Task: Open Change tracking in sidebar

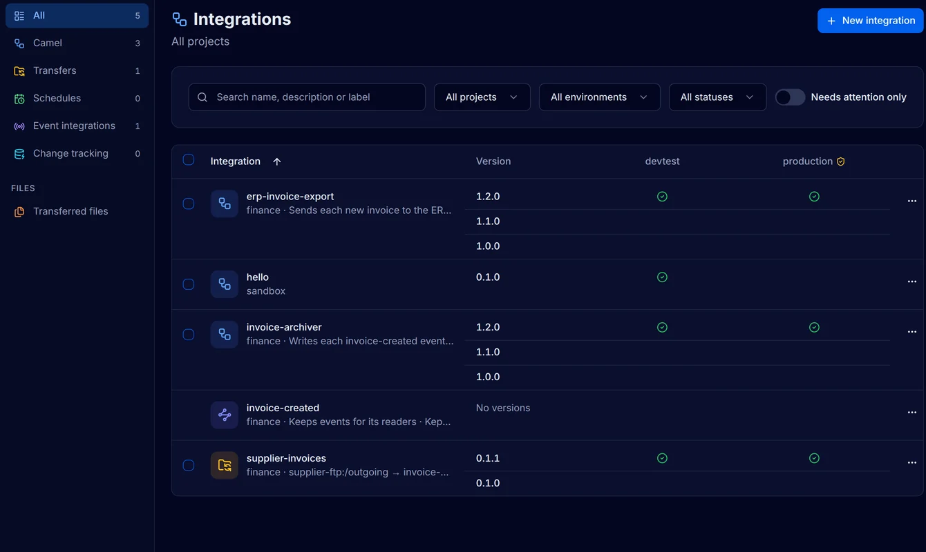Action: [77, 153]
